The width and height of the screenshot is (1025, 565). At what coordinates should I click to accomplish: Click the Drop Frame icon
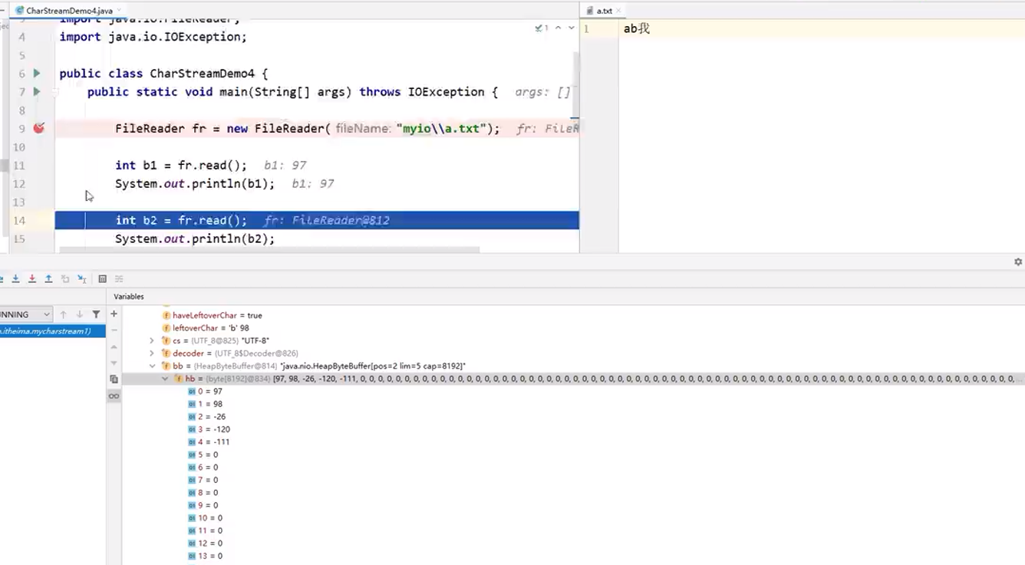pos(65,279)
